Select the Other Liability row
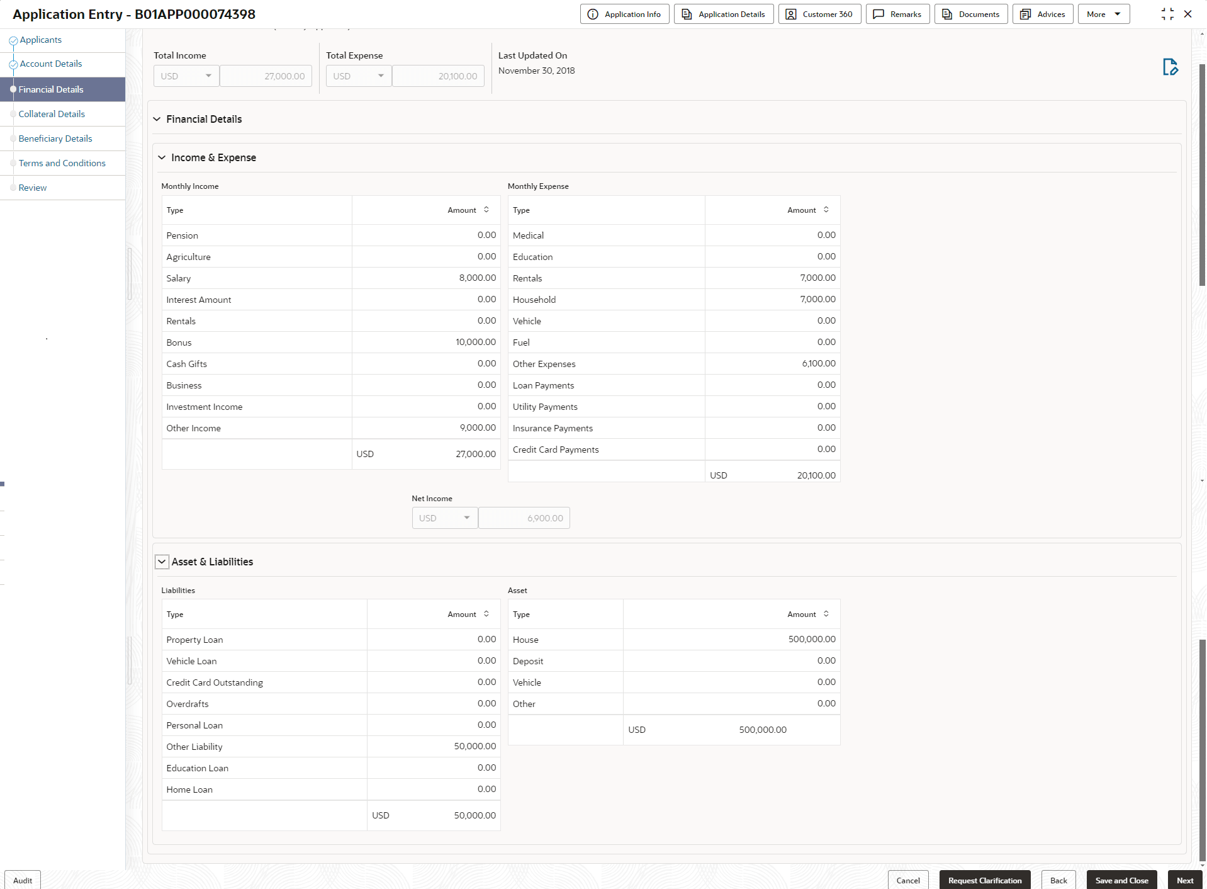 coord(331,747)
